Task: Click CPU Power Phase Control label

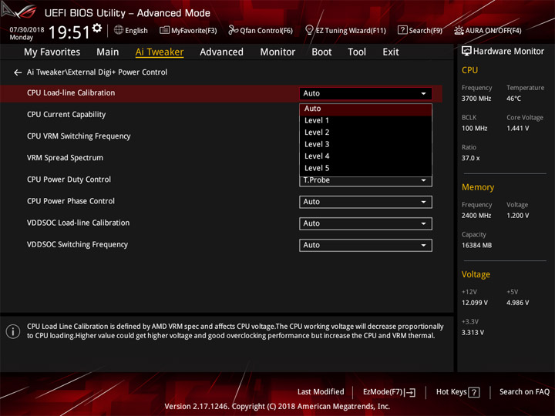Action: [71, 201]
